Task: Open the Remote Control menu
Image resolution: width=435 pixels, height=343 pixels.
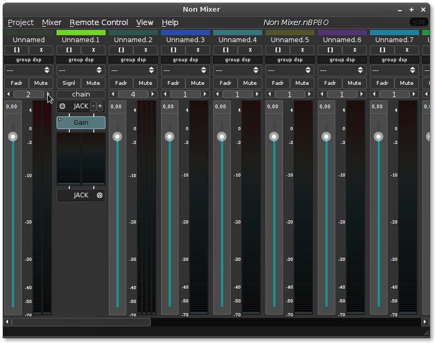Action: coord(99,22)
